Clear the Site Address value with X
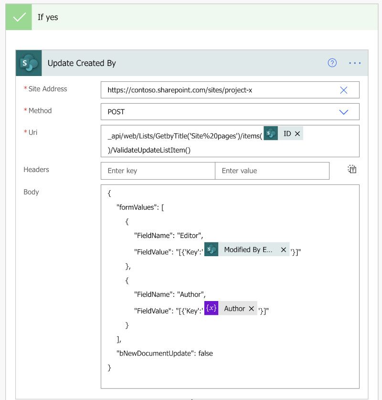The image size is (382, 400). coord(343,90)
